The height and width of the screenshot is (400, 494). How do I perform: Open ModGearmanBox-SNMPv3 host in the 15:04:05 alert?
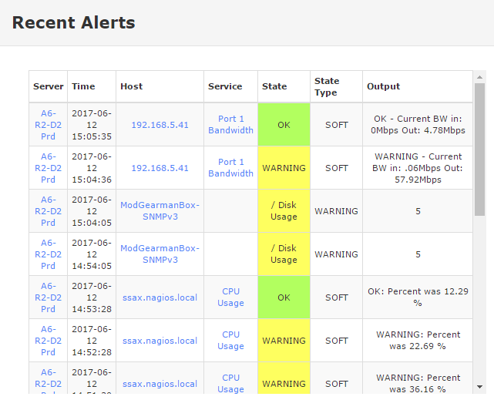point(160,211)
